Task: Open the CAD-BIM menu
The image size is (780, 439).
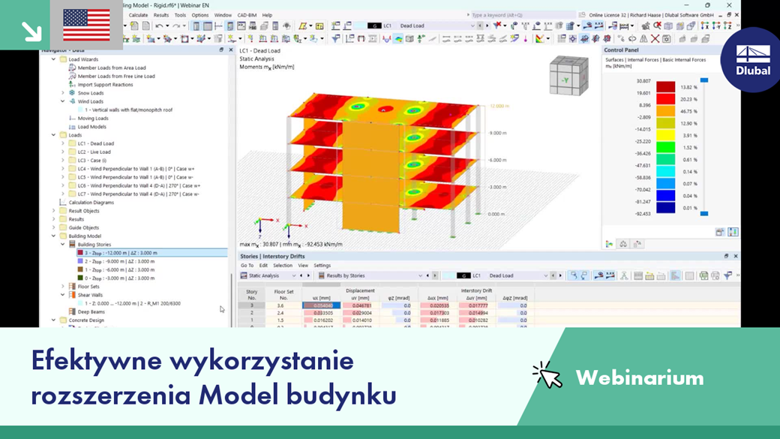Action: (x=247, y=16)
